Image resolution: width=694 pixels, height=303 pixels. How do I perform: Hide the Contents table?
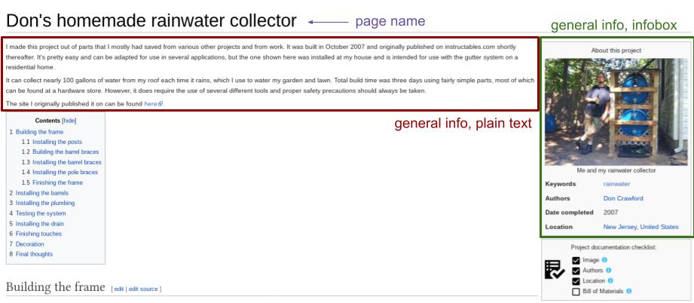(68, 121)
